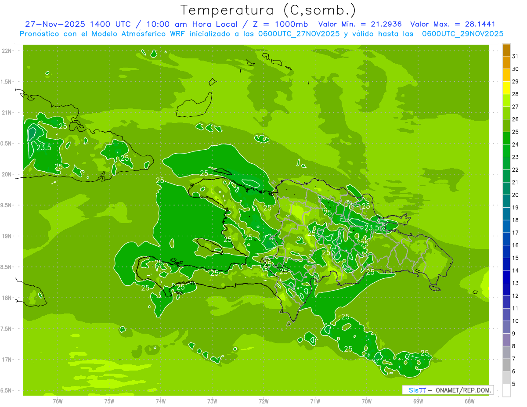Screen dimensions: 527x407
Task: Click the legend swatch between 25 and 26
Action: pyautogui.click(x=506, y=126)
